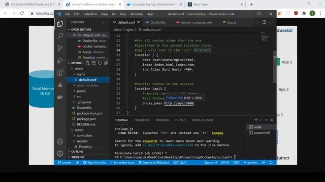This screenshot has width=325, height=182.
Task: Click Sign in to Bitbucket
Action: coord(154,163)
